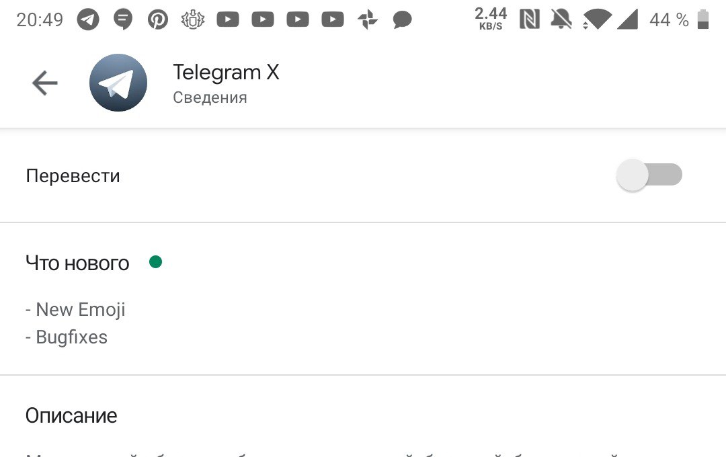Tap the chat bubble notification icon

click(x=403, y=20)
